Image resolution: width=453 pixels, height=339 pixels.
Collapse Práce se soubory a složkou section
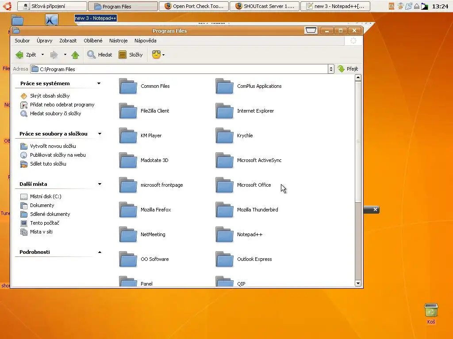(100, 134)
